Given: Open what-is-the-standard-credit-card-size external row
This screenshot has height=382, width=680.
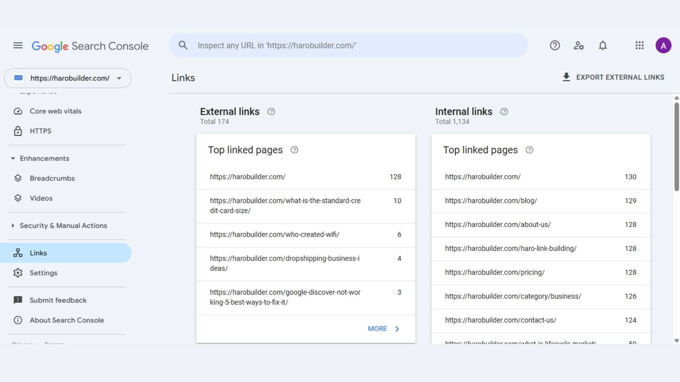Looking at the screenshot, I should pyautogui.click(x=306, y=206).
